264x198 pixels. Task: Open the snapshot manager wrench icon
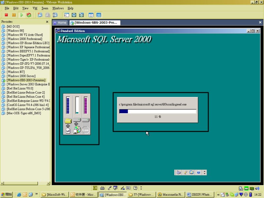[55, 15]
